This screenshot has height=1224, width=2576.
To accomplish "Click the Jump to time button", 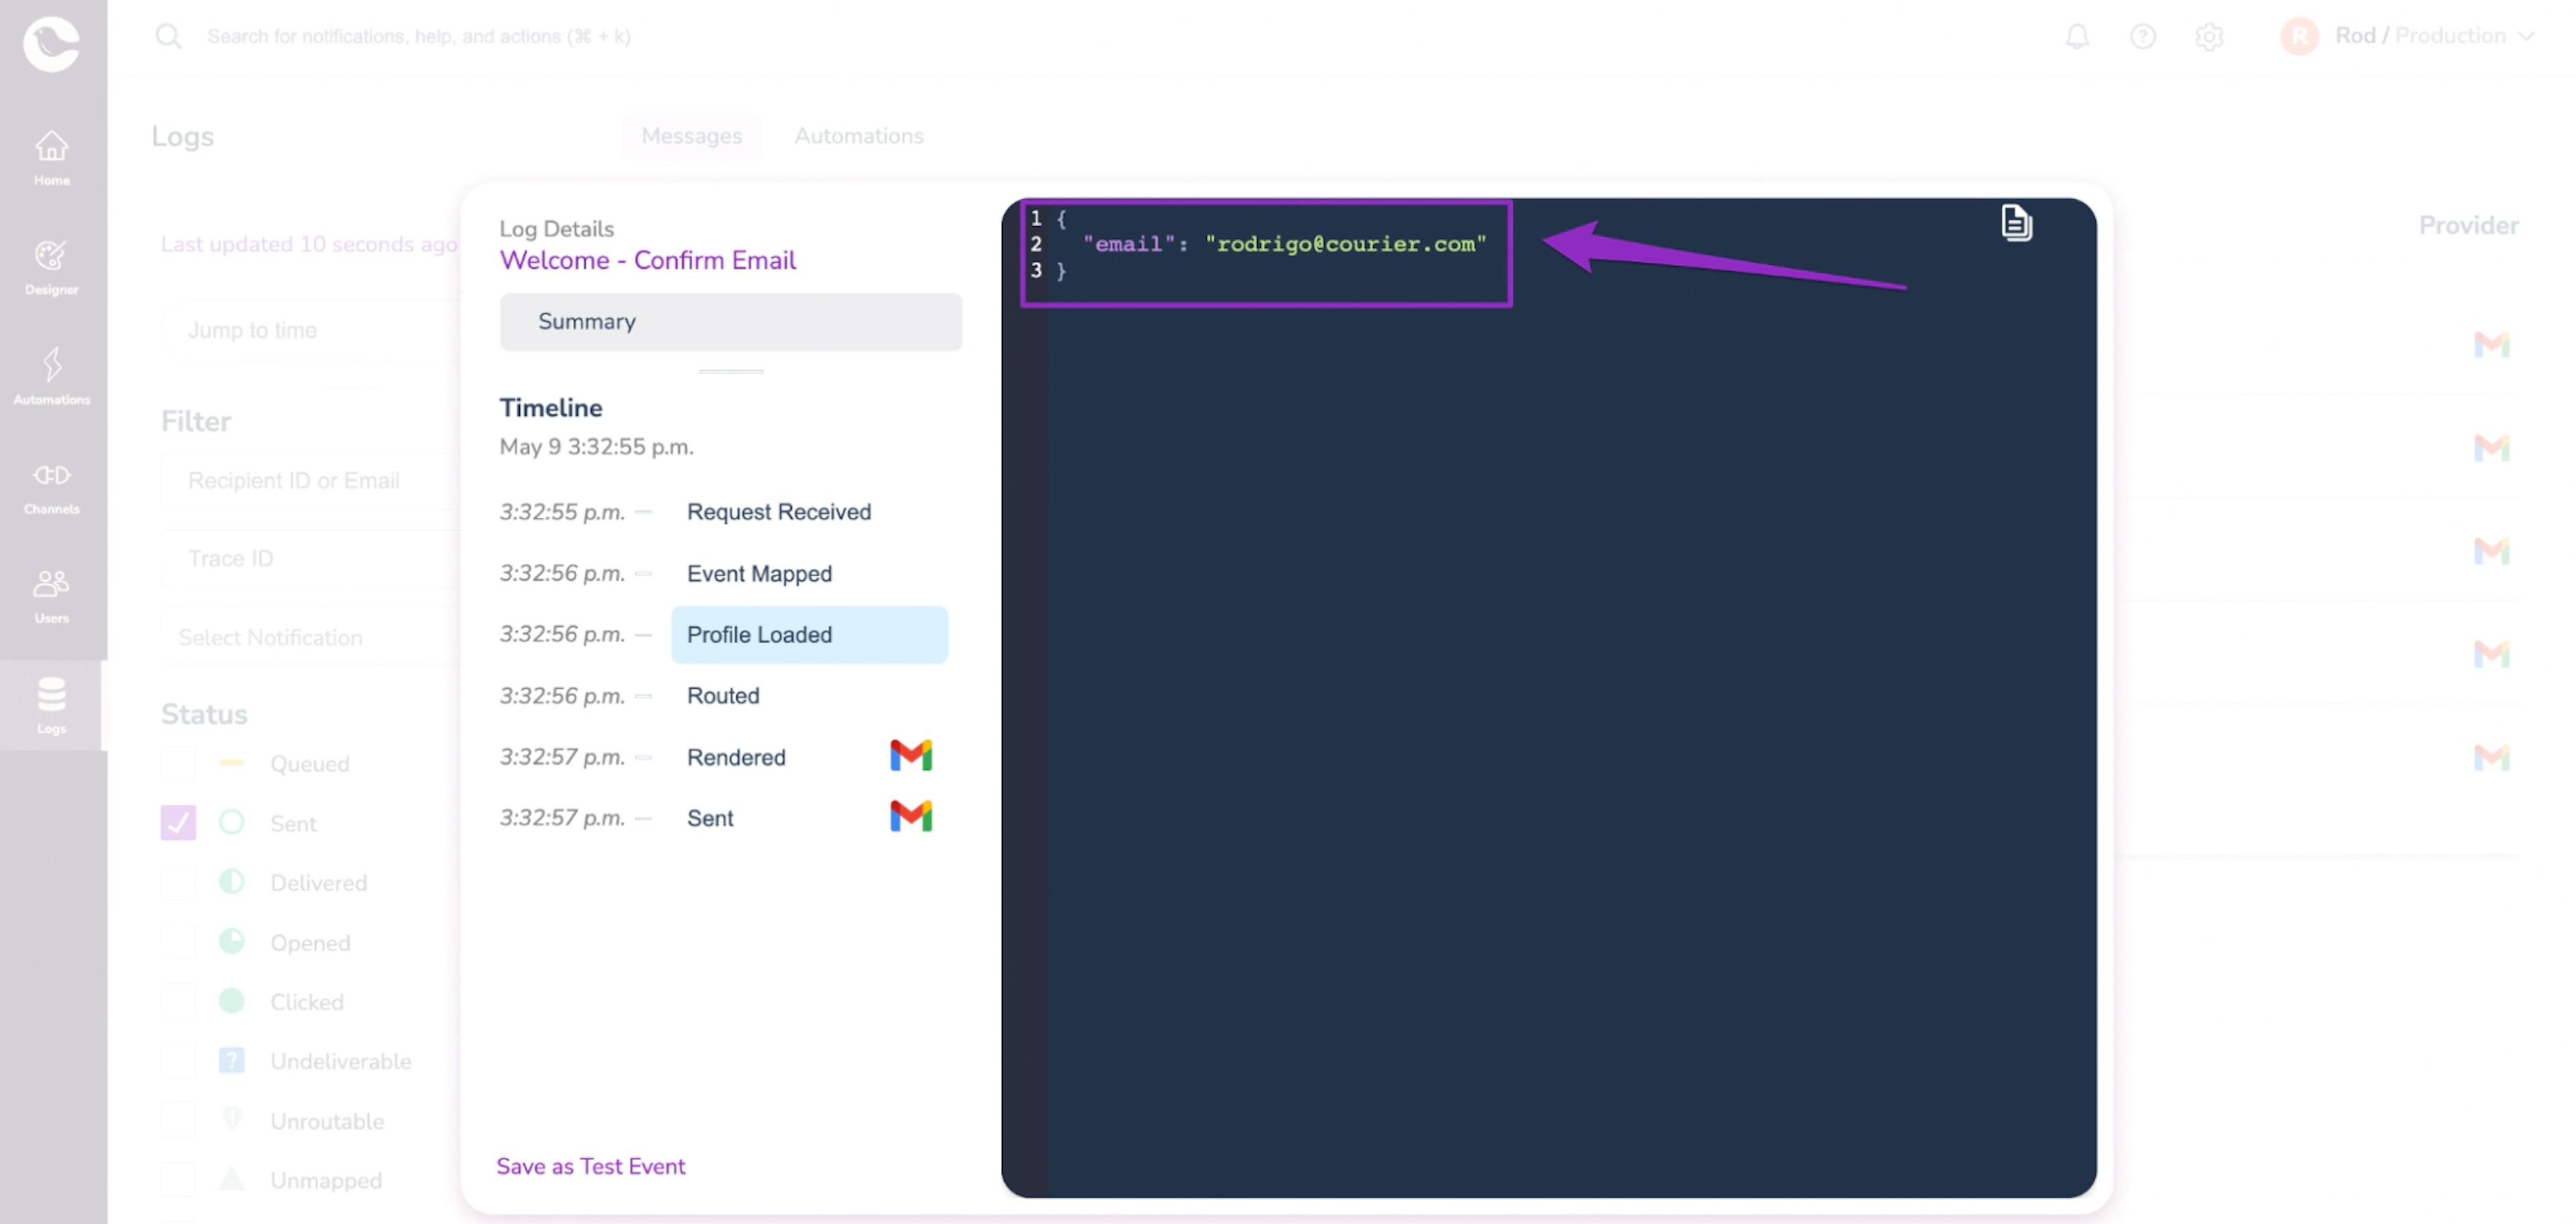I will coord(253,330).
